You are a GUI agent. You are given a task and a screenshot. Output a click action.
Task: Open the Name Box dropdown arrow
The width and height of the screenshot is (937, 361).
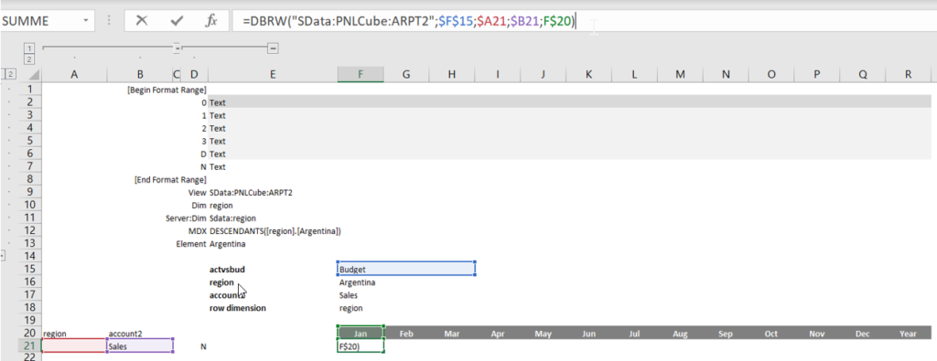click(86, 20)
